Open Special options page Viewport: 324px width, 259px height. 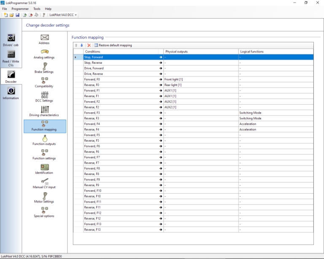[x=44, y=212]
